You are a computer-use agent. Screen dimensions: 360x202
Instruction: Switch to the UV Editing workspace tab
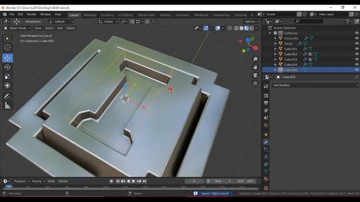tap(125, 15)
